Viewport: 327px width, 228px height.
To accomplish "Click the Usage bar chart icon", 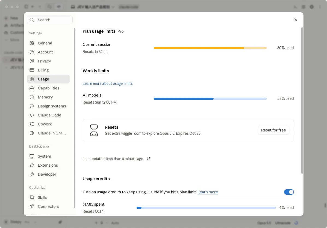I will pos(32,79).
